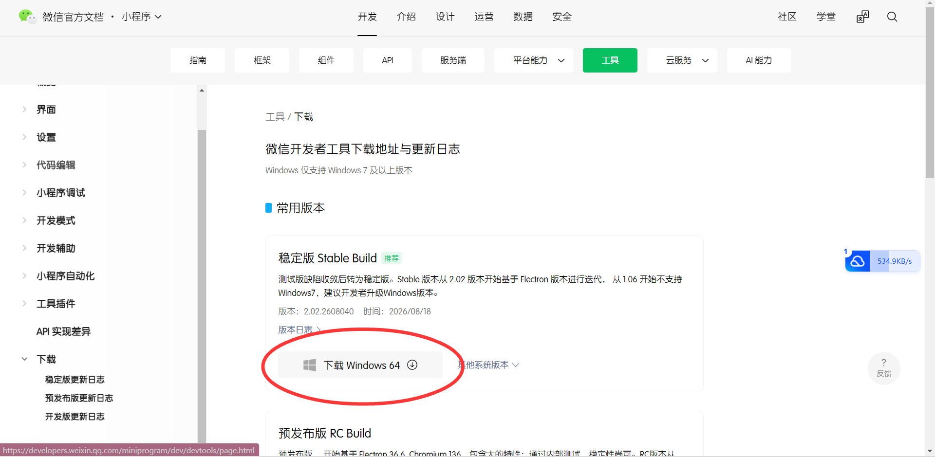The width and height of the screenshot is (935, 457).
Task: Click the page vertical scrollbar thumb
Action: [x=930, y=92]
